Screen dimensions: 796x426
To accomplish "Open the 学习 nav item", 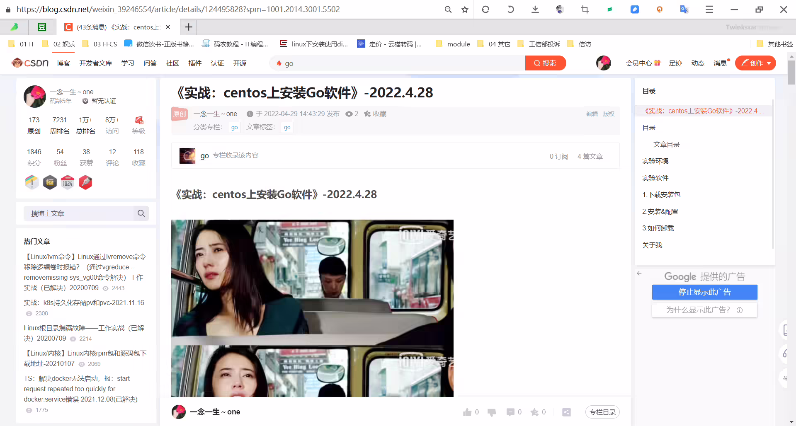I will (x=128, y=63).
